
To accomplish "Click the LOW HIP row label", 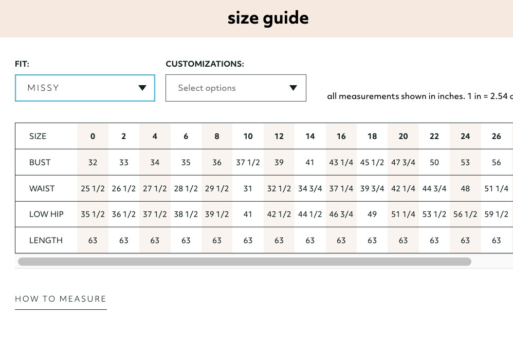I will pyautogui.click(x=46, y=214).
